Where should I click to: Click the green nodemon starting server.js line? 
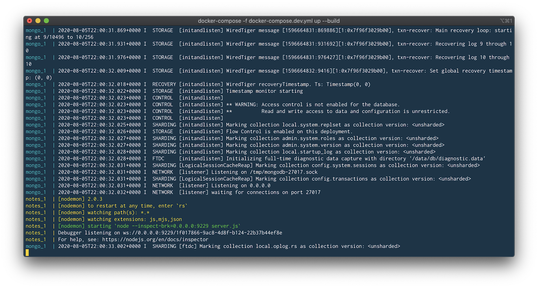click(149, 226)
